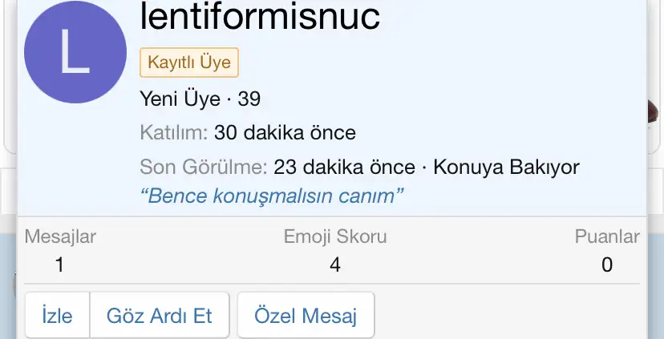Click the Yeni Üye user title
Viewport: 664px width, 339px height.
click(x=180, y=99)
